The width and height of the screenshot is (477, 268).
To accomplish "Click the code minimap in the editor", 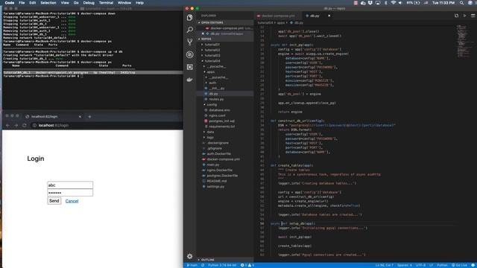I will pos(463,41).
